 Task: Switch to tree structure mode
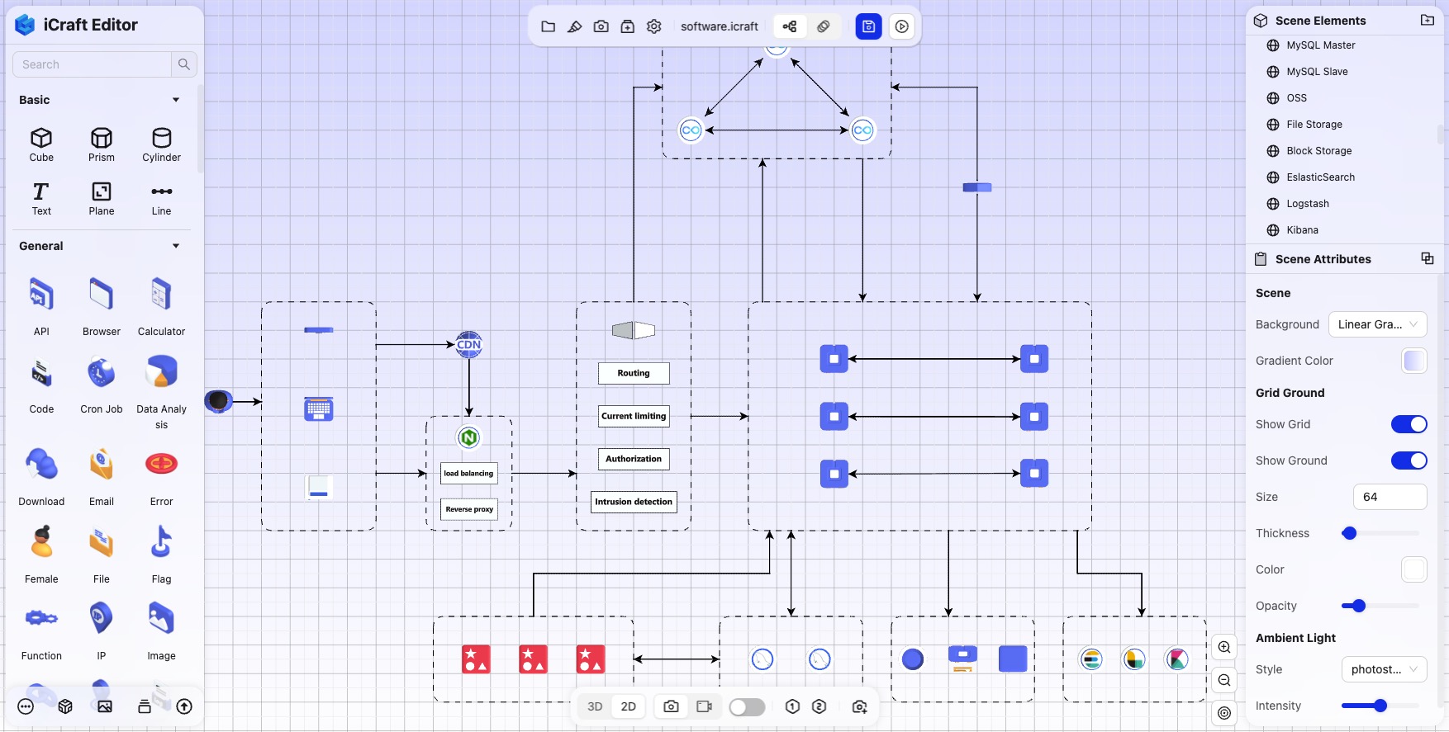(x=790, y=26)
